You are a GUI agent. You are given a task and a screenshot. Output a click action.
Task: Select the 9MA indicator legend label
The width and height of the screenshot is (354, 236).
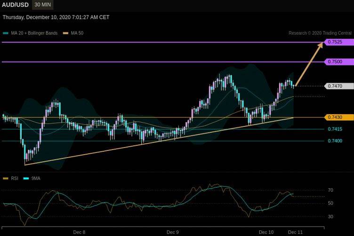pyautogui.click(x=36, y=179)
